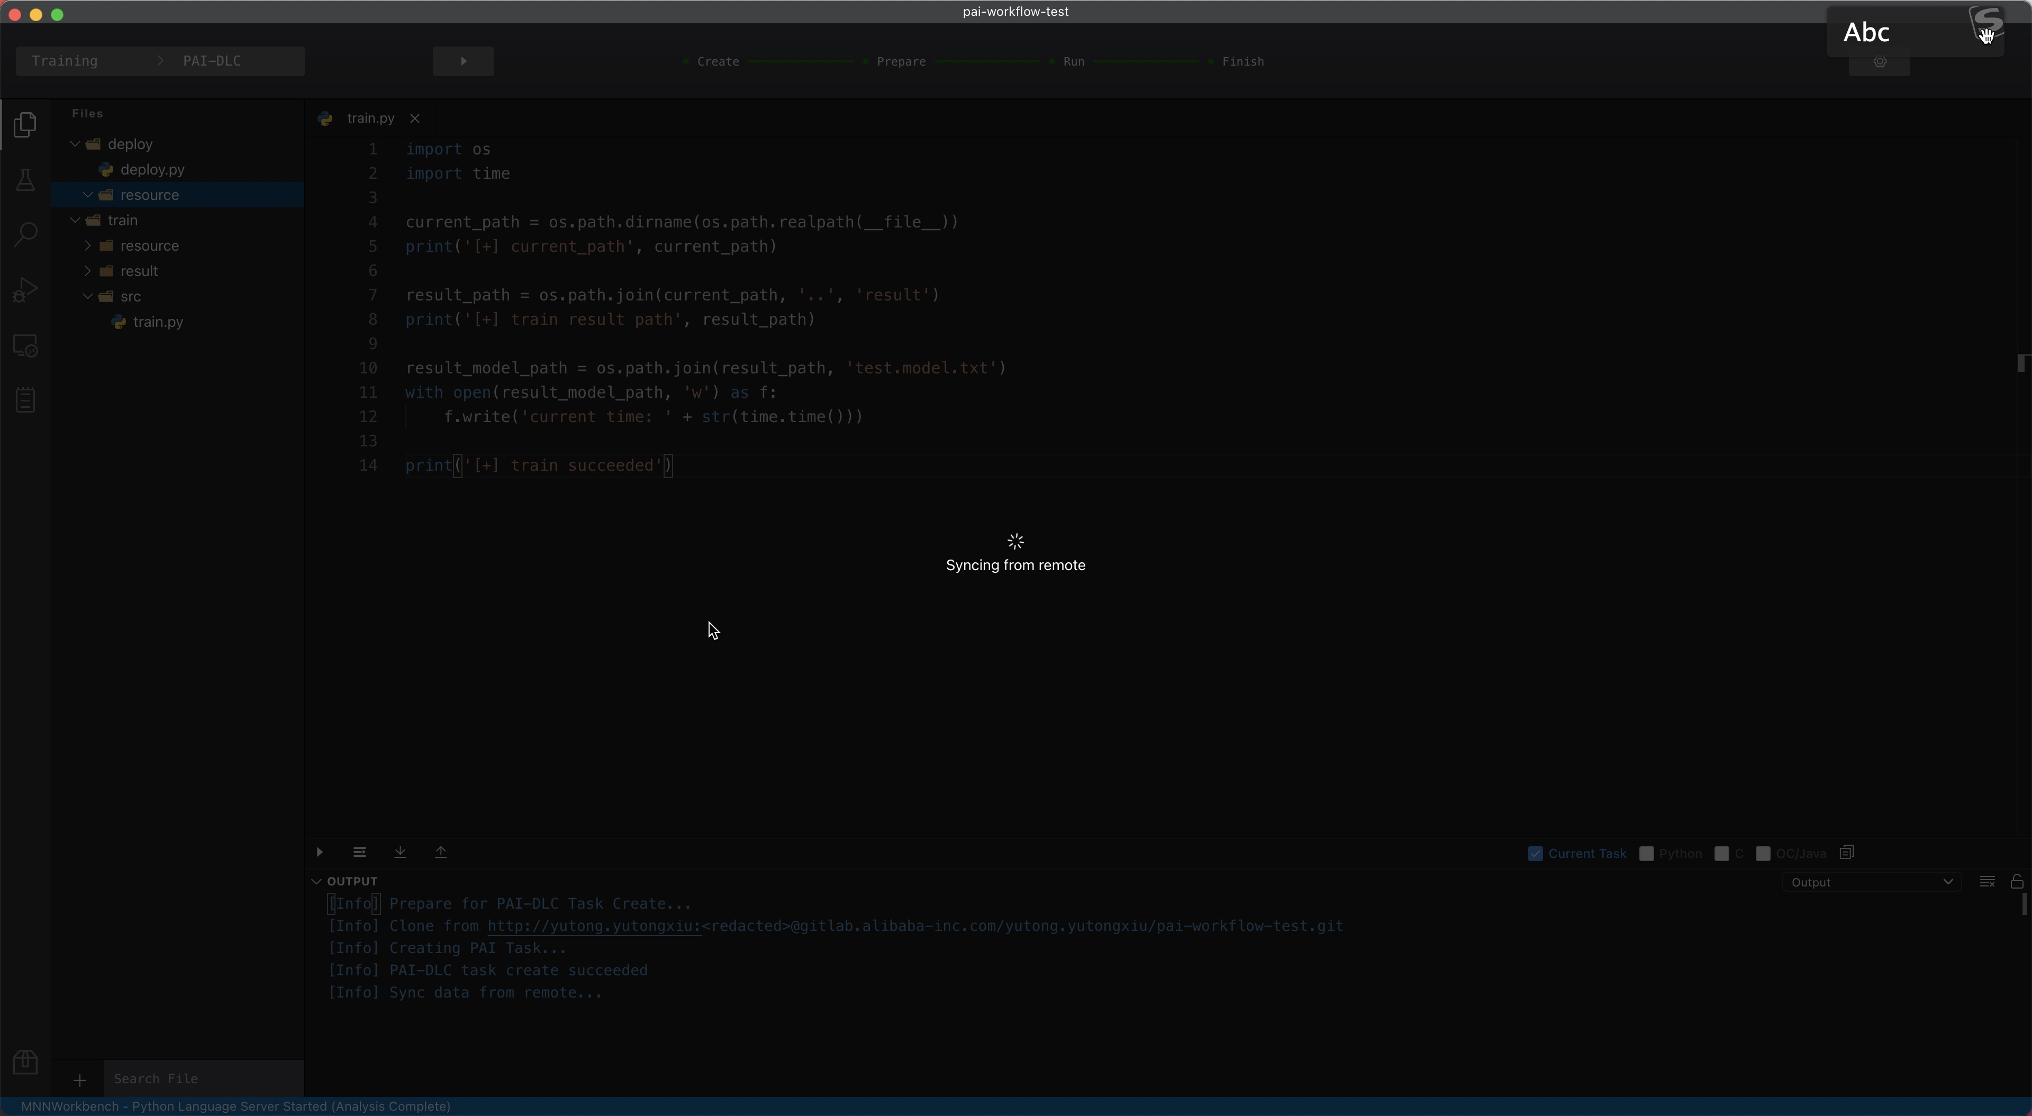Image resolution: width=2032 pixels, height=1116 pixels.
Task: Enable the OC/Java log checkbox
Action: pyautogui.click(x=1763, y=853)
